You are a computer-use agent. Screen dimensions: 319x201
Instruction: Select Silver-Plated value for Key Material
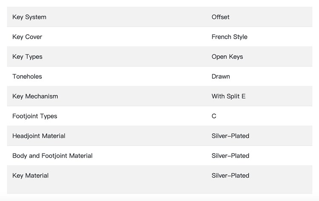point(230,175)
